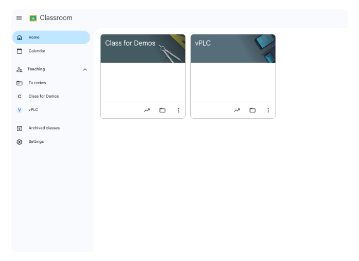This screenshot has width=359, height=261.
Task: Open gradebook icon on vPLC card
Action: click(x=237, y=110)
